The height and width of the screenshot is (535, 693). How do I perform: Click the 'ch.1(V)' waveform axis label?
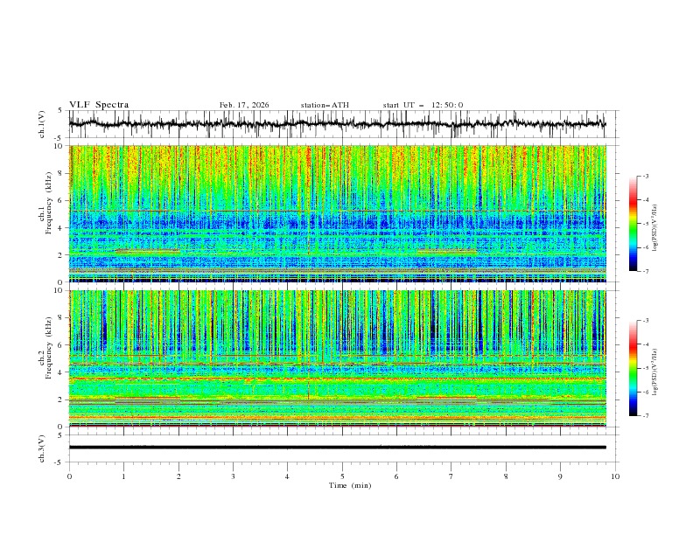[42, 124]
